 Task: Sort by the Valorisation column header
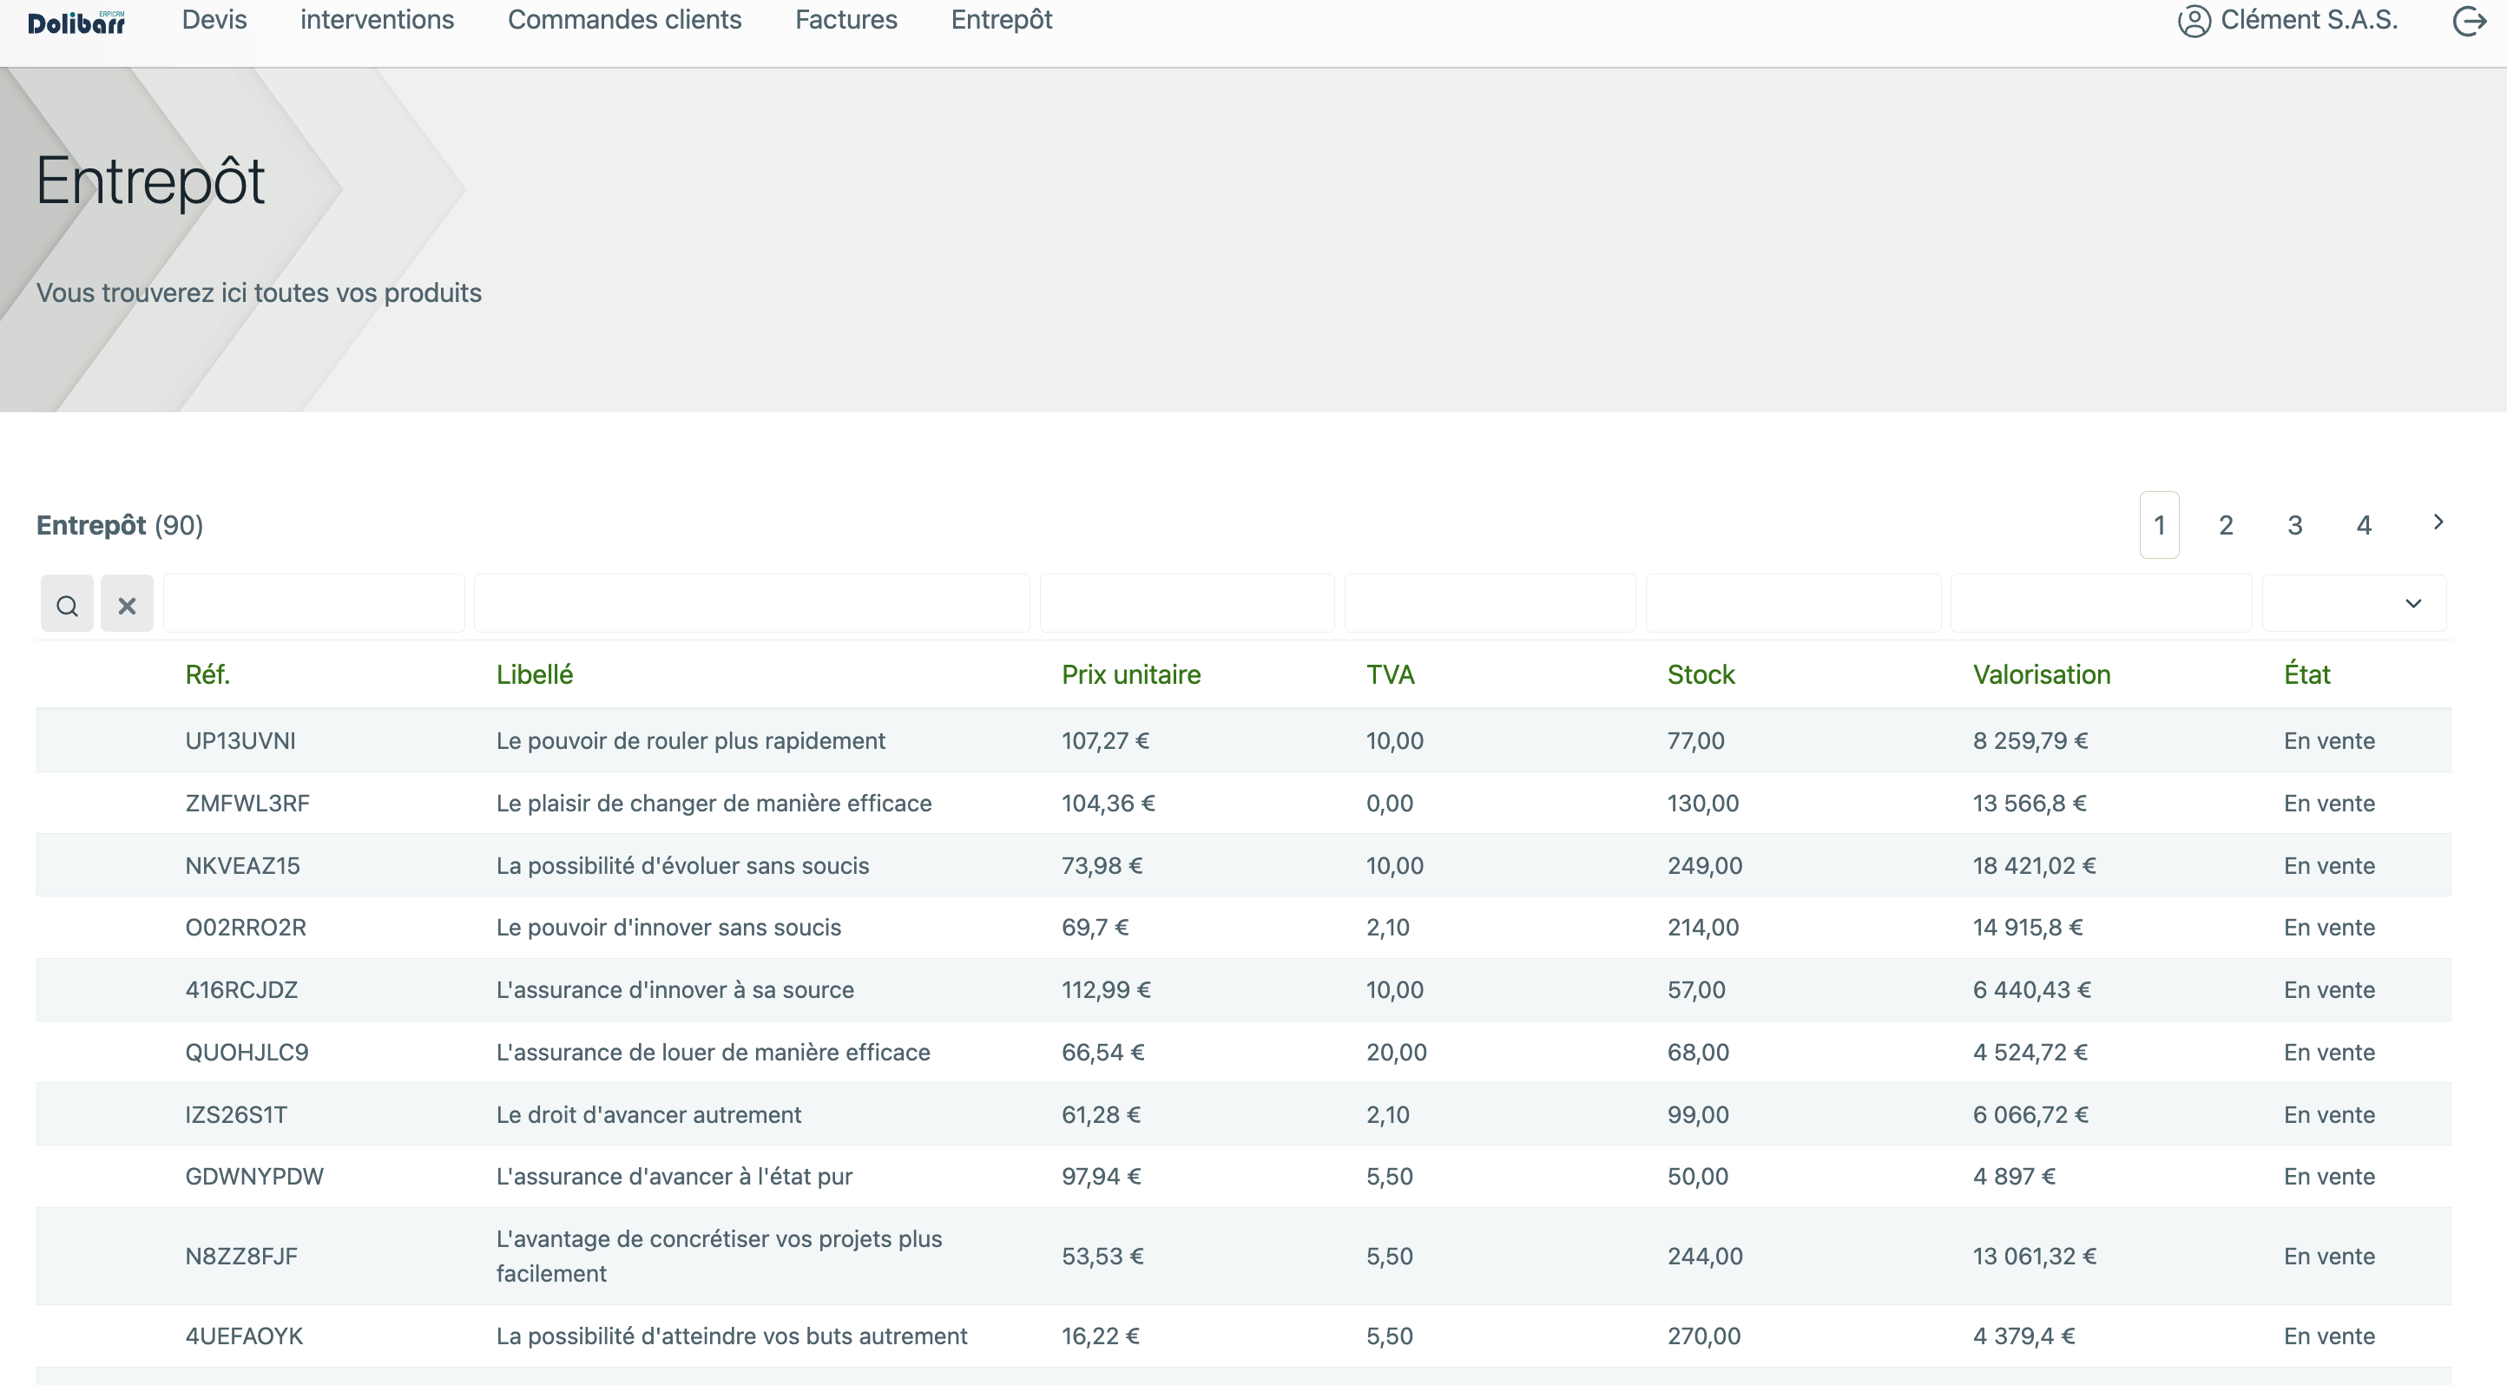(2042, 674)
